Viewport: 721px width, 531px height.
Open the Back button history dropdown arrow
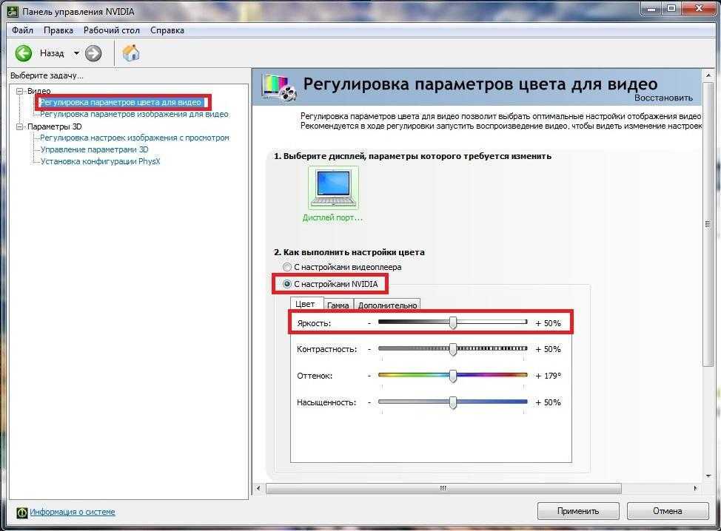pyautogui.click(x=76, y=53)
